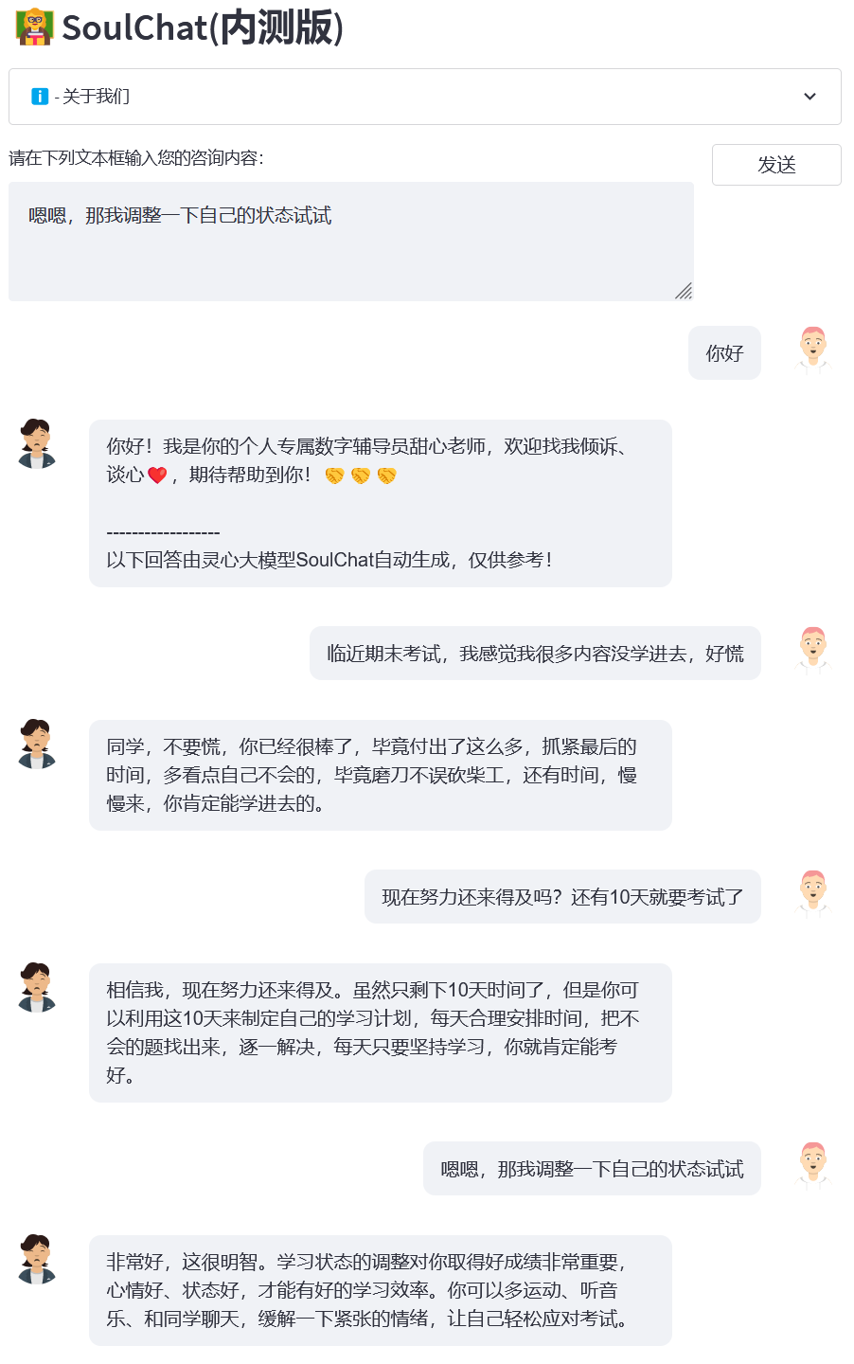Click the final tutor reply about 学习状态

click(x=380, y=1290)
